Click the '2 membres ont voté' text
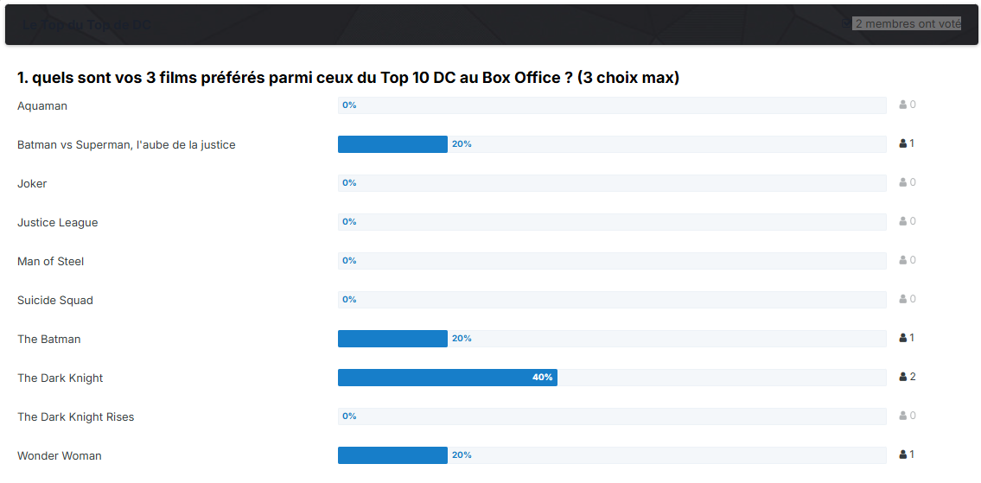981x483 pixels. (x=908, y=24)
